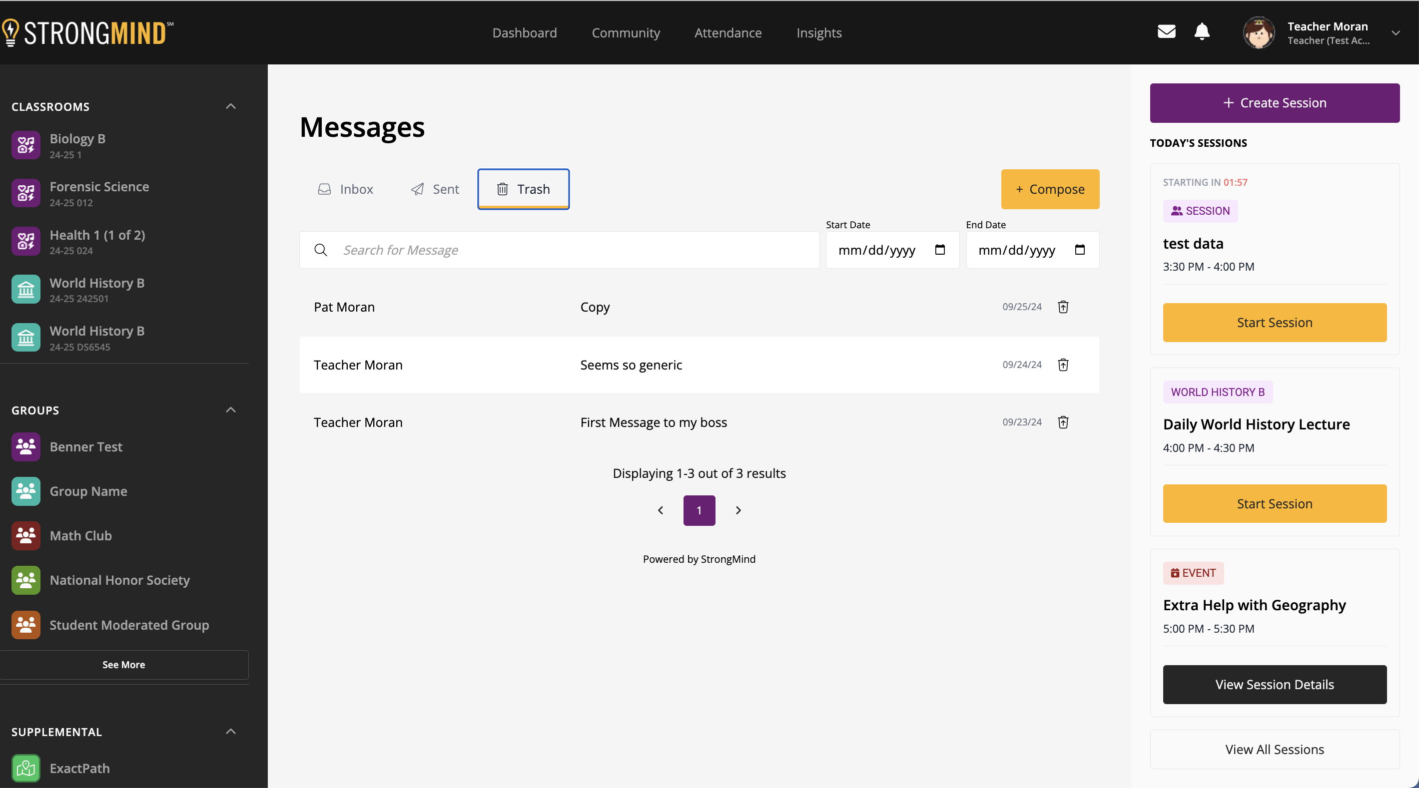Click the ExactPath supplemental icon

point(25,769)
